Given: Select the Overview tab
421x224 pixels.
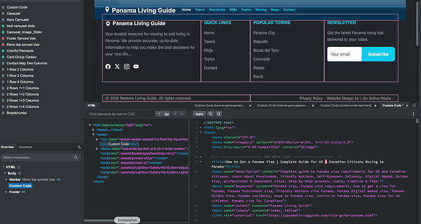Looking at the screenshot, I should 7,147.
